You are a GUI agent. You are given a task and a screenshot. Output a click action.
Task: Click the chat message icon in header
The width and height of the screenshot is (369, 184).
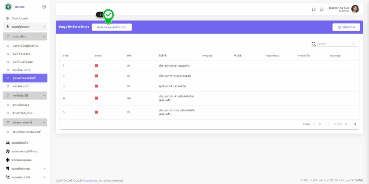click(x=314, y=9)
